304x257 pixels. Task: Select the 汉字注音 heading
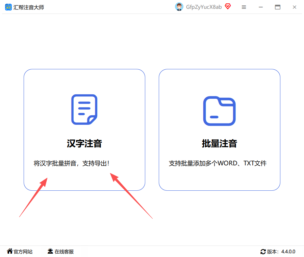pos(84,143)
